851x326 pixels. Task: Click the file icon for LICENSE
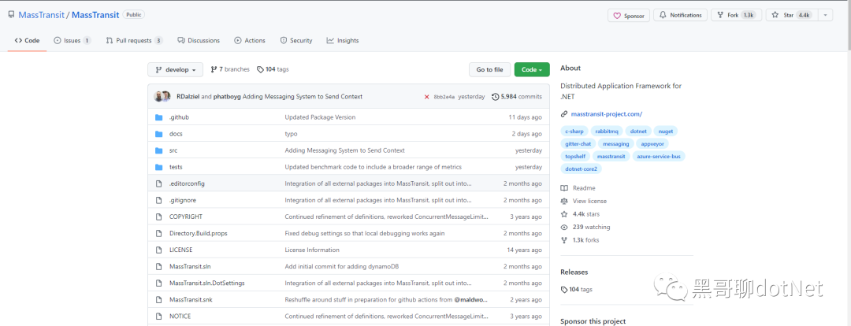159,250
